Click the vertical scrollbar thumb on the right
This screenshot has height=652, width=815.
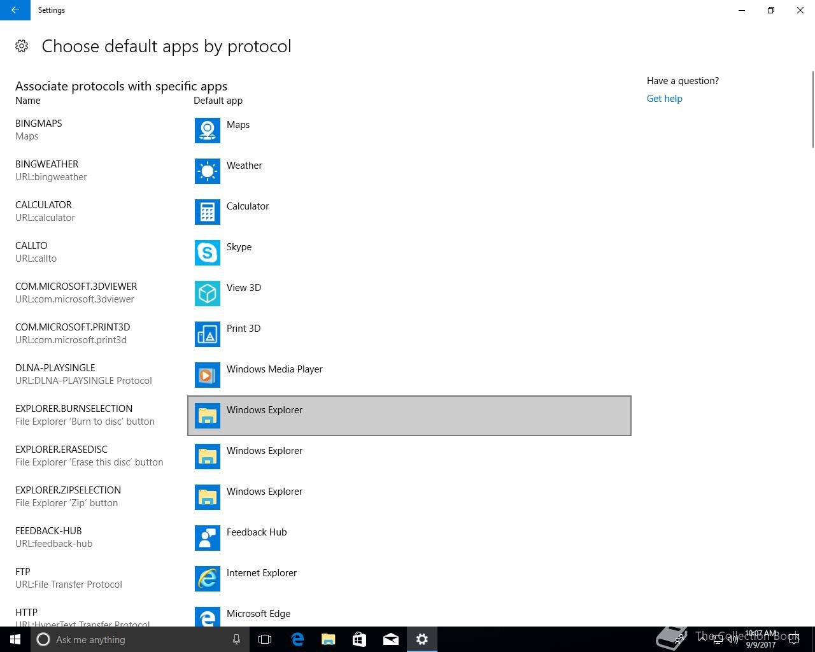coord(812,109)
